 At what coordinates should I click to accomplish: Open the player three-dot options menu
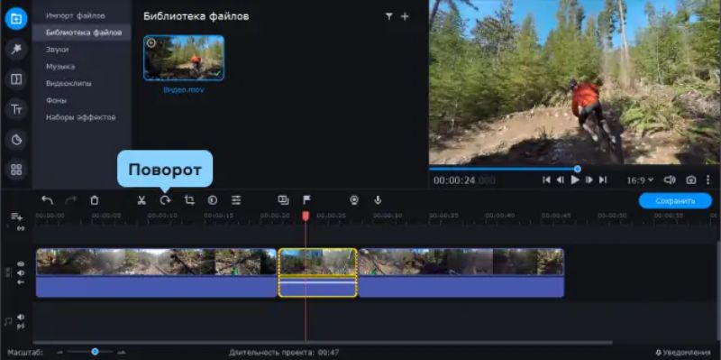707,180
